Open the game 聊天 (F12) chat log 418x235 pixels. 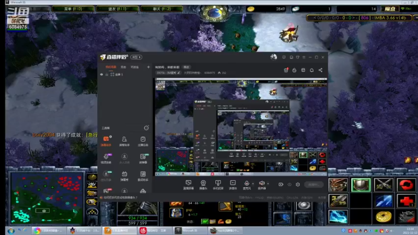click(x=162, y=9)
